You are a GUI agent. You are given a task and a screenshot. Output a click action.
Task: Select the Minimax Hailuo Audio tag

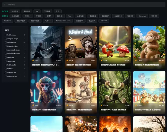pyautogui.click(x=63, y=21)
